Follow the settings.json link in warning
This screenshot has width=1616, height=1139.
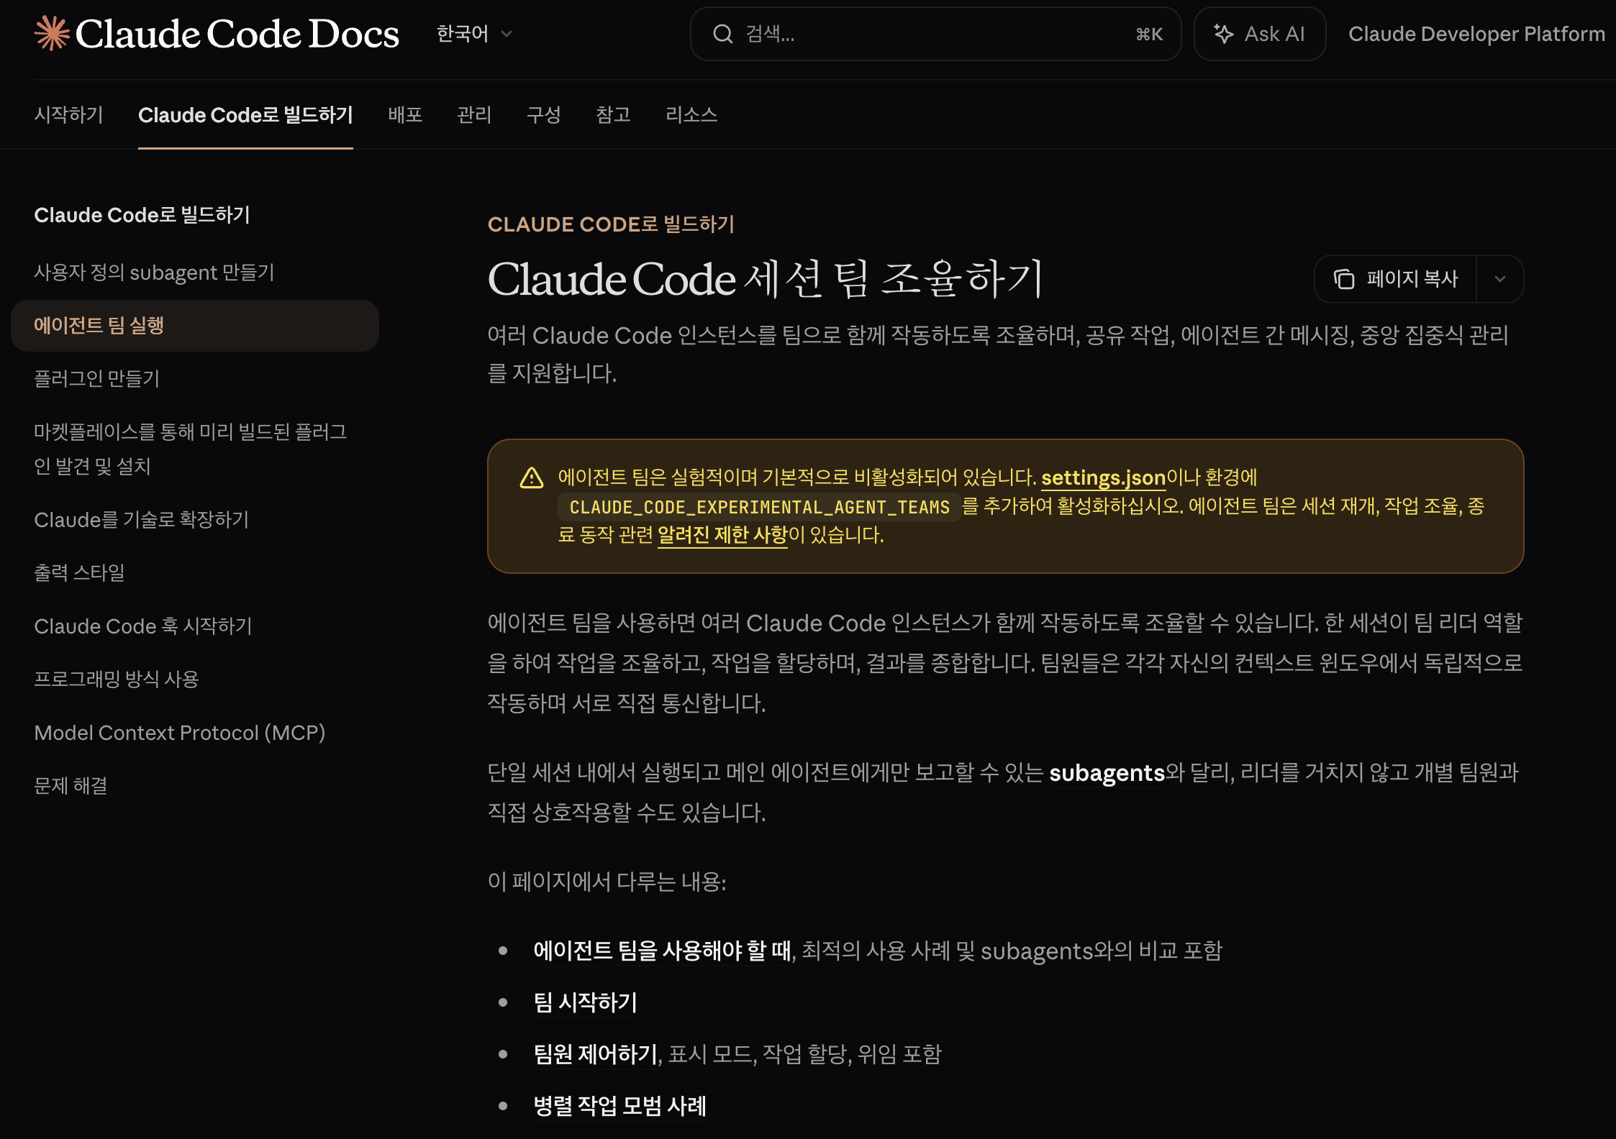tap(1103, 477)
